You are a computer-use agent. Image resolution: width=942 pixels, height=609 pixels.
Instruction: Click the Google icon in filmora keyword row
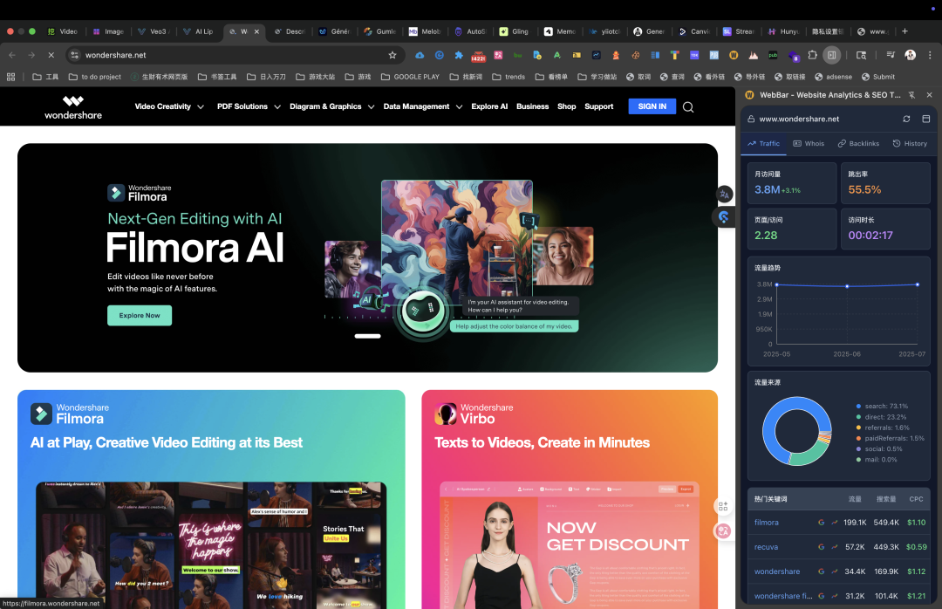click(x=821, y=523)
